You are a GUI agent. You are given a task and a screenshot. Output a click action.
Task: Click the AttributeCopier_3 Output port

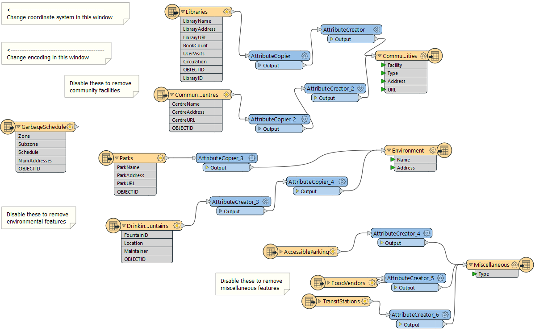coord(207,168)
